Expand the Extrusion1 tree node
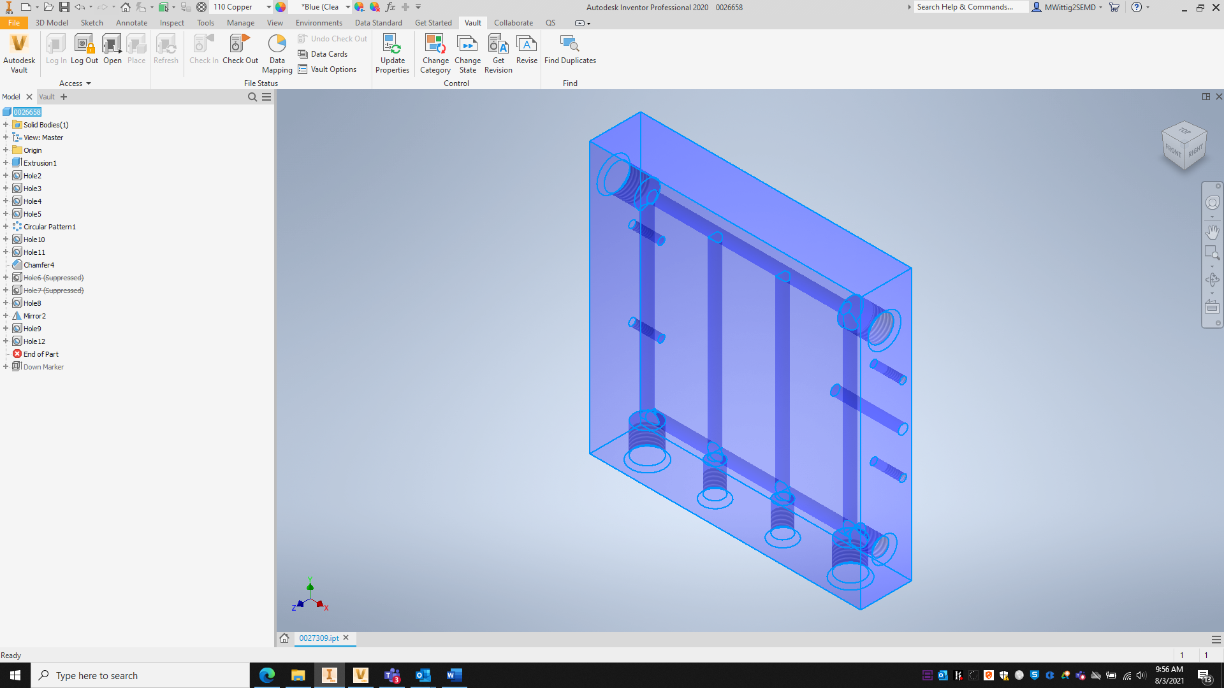Viewport: 1224px width, 688px height. [x=6, y=163]
